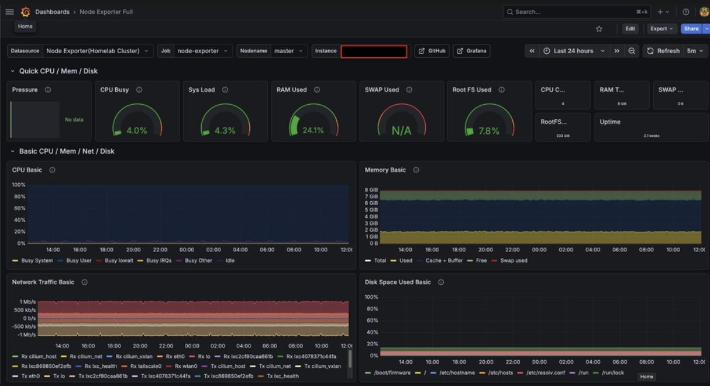Click the Edit dashboard button
Viewport: 710px width, 386px height.
point(630,29)
